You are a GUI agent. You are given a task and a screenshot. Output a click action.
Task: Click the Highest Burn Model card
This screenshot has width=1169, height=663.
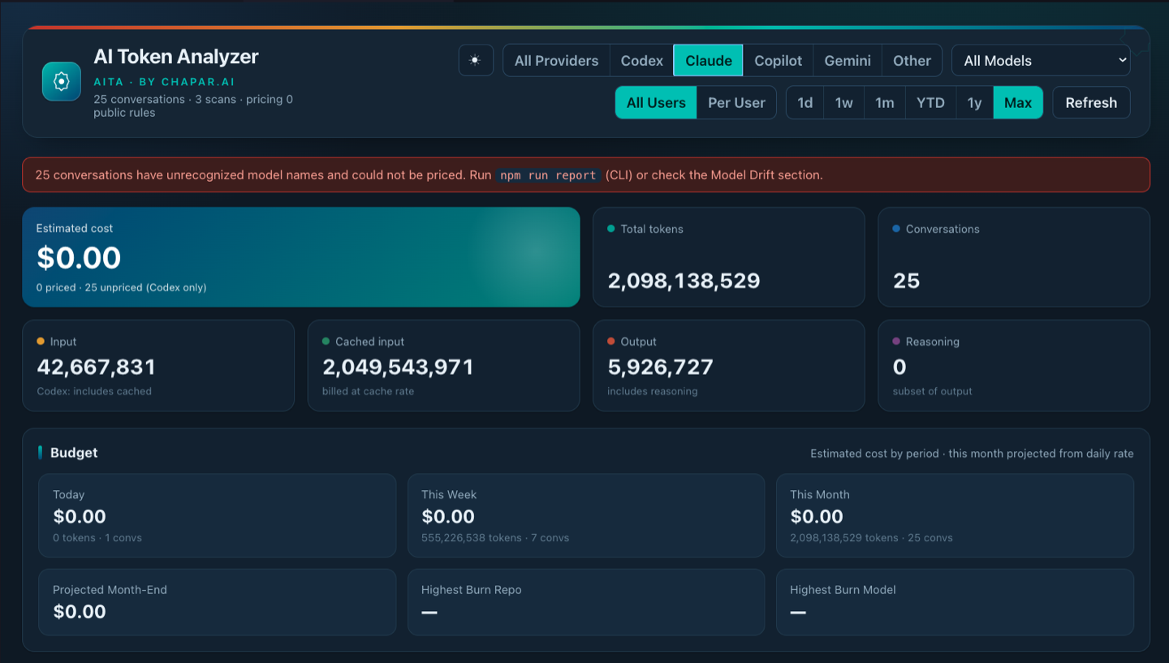pyautogui.click(x=955, y=602)
